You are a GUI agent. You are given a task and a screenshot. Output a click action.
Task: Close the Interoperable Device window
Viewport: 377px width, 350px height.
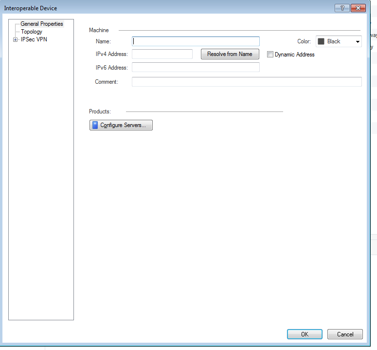tap(358, 8)
